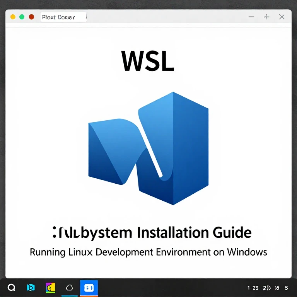Click 'Running Linux Development Environment on Windows' subtitle

point(148,253)
